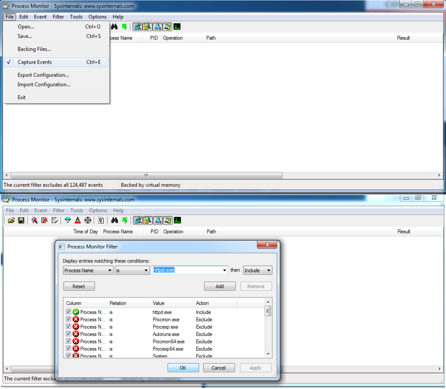Click the Highlight red-underlined A icon
Screen dimensions: 446x389
78,221
